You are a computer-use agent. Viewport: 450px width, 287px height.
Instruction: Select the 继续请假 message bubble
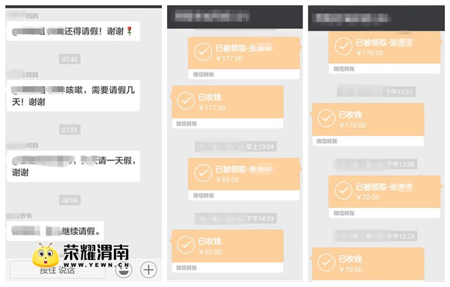pos(55,230)
